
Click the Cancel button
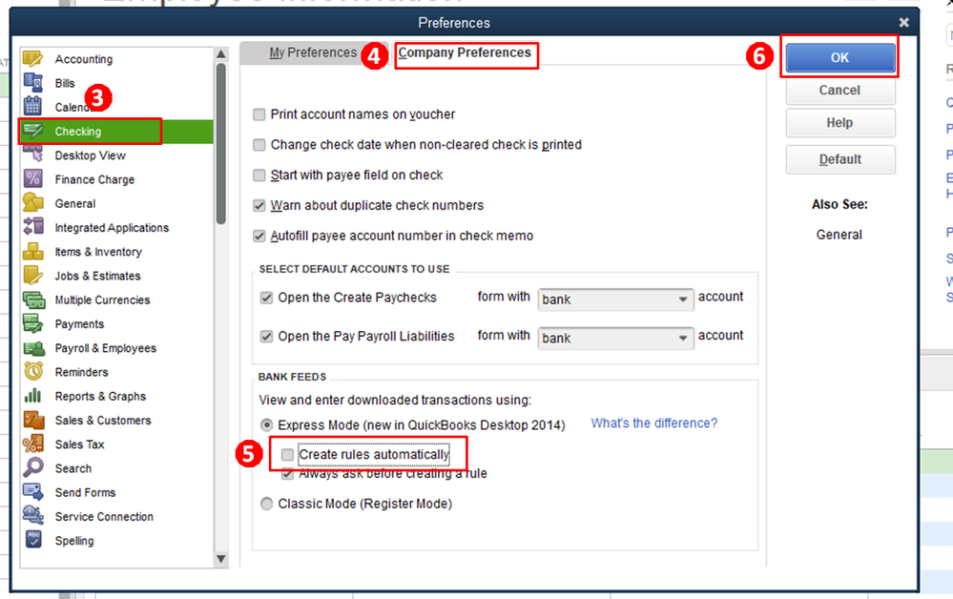[839, 91]
